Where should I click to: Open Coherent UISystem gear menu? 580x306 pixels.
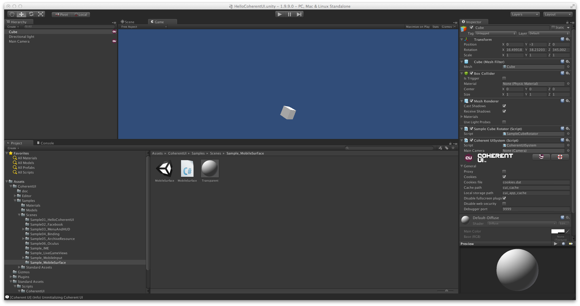tap(567, 140)
